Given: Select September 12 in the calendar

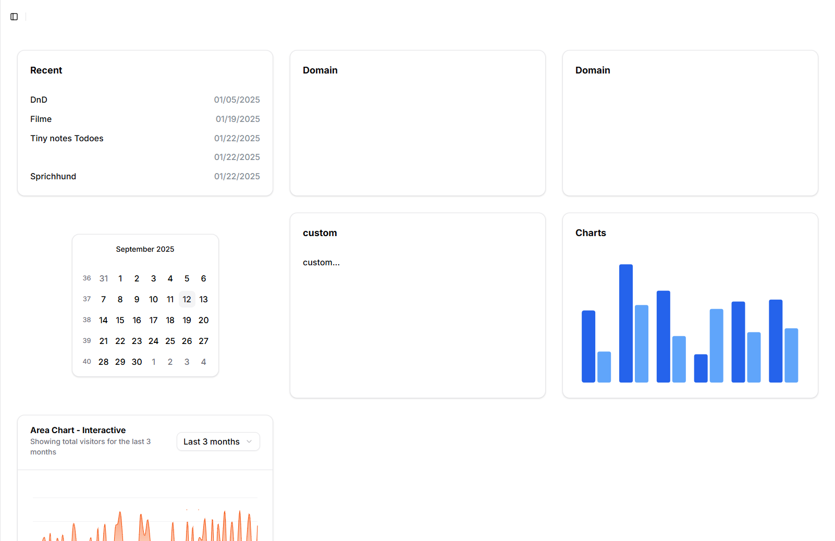Looking at the screenshot, I should (187, 299).
